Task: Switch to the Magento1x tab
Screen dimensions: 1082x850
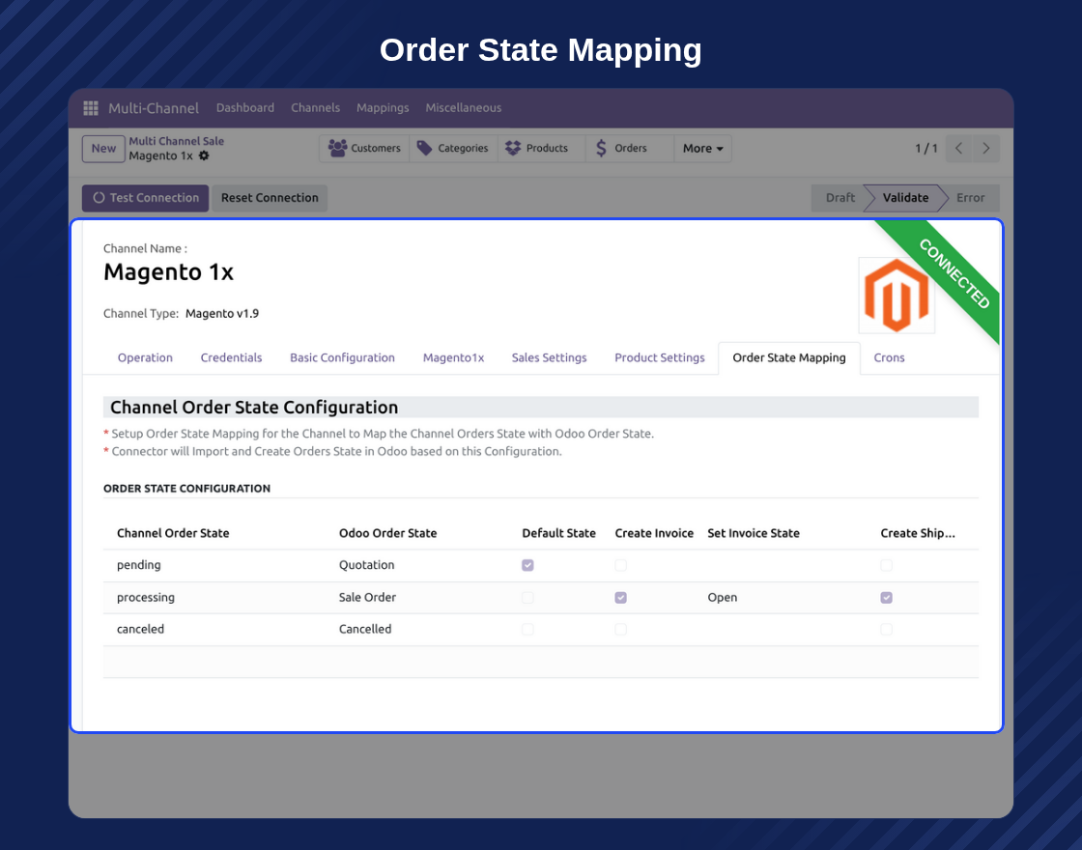Action: 453,357
